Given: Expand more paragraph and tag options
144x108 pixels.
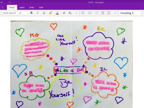Looking at the screenshot, I should pos(115,13).
